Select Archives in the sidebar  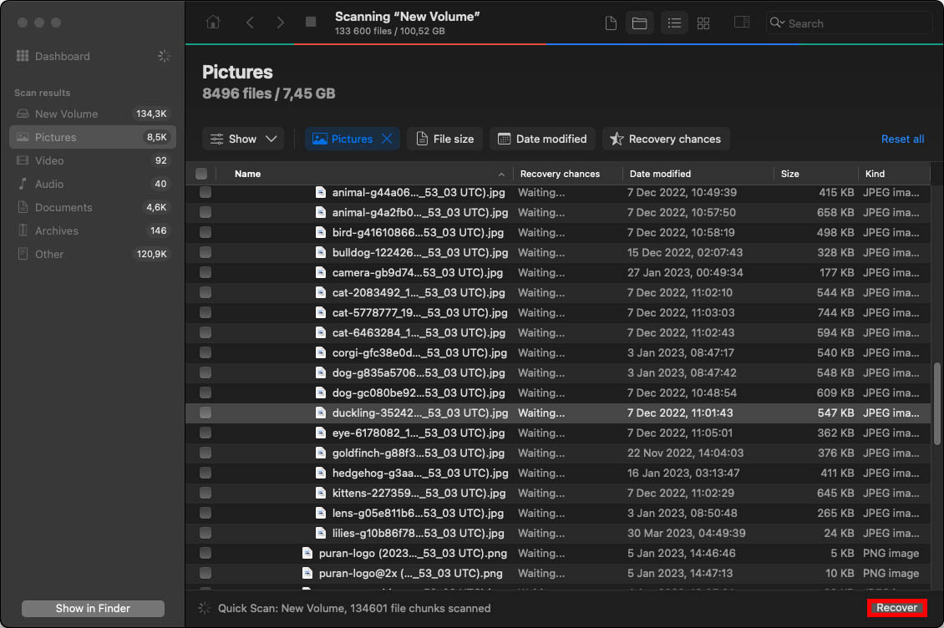[x=93, y=230]
